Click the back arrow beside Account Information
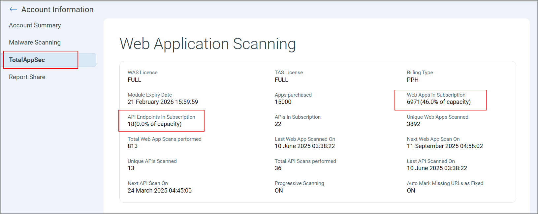The height and width of the screenshot is (214, 538). pyautogui.click(x=13, y=10)
